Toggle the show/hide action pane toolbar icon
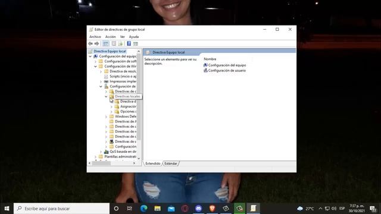 point(136,43)
